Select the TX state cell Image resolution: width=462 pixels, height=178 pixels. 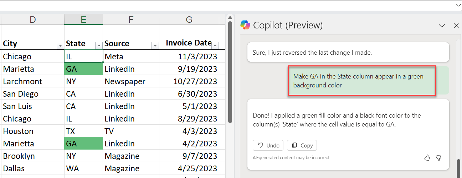click(x=83, y=131)
